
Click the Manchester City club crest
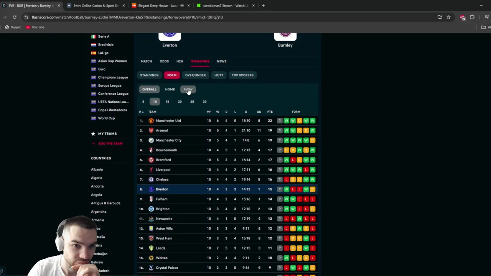click(x=151, y=140)
